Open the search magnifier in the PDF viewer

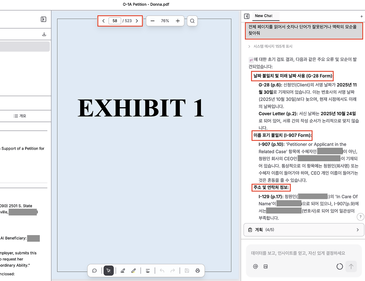192,21
